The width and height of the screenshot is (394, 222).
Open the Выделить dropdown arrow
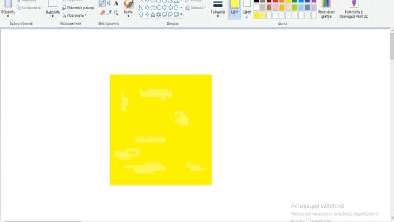pos(52,17)
